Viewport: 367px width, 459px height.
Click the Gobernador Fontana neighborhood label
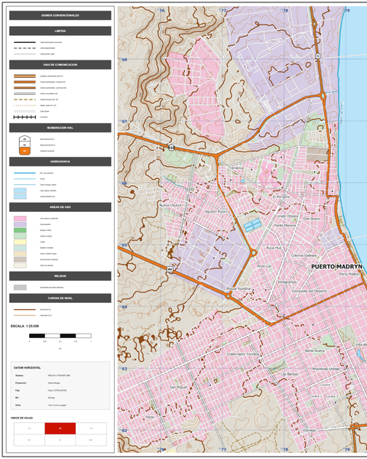coord(243,354)
